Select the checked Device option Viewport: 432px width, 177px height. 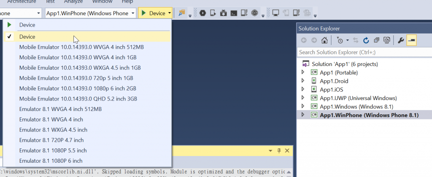pyautogui.click(x=87, y=37)
